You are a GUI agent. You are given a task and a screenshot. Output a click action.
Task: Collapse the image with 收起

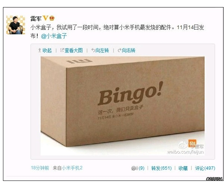click(47, 50)
